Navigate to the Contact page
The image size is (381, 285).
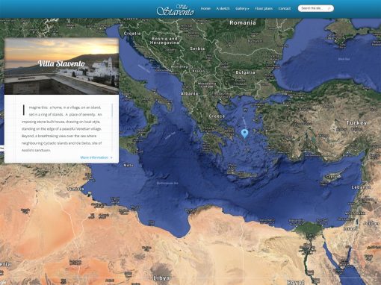point(285,8)
